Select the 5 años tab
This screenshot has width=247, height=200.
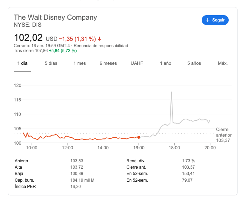[x=194, y=63]
